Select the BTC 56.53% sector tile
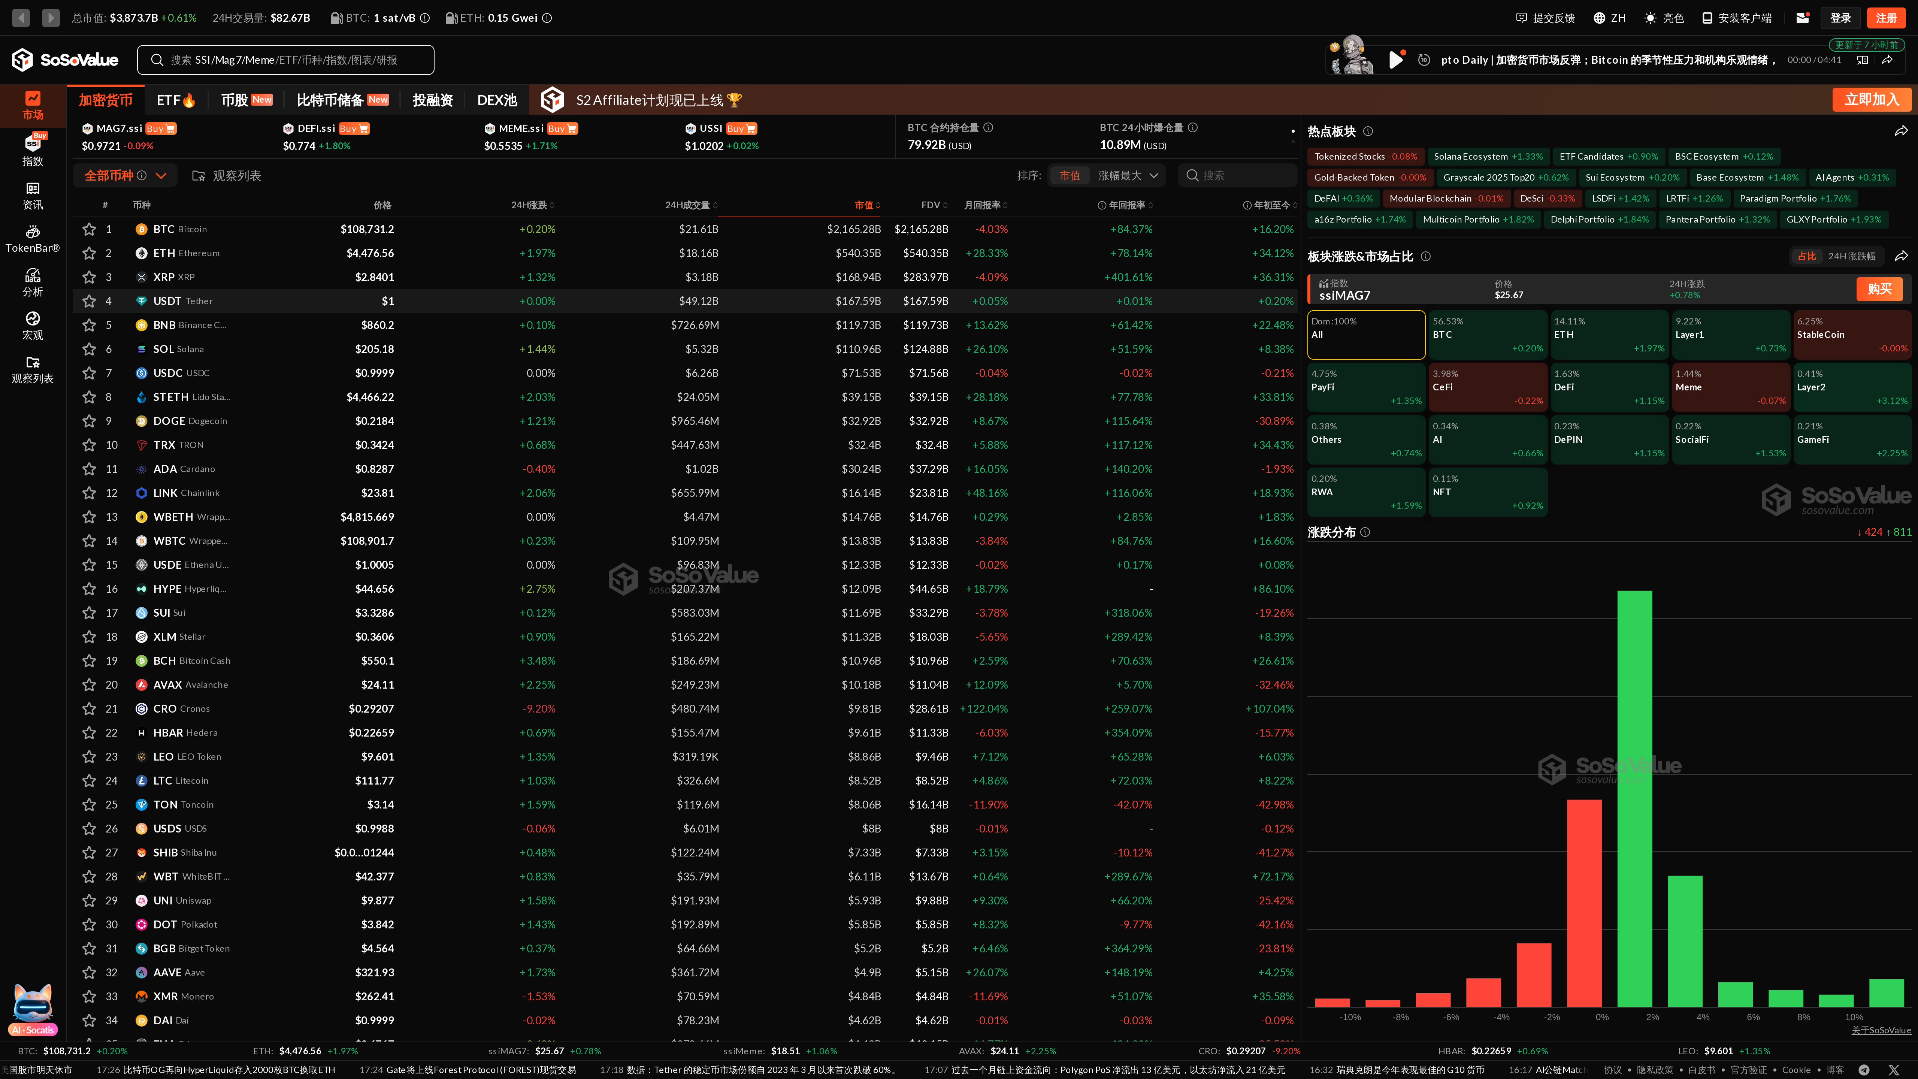The image size is (1918, 1079). click(1487, 335)
